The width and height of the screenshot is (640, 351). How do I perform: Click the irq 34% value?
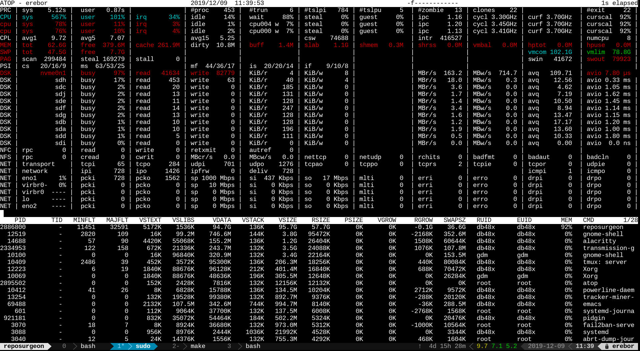[158, 17]
